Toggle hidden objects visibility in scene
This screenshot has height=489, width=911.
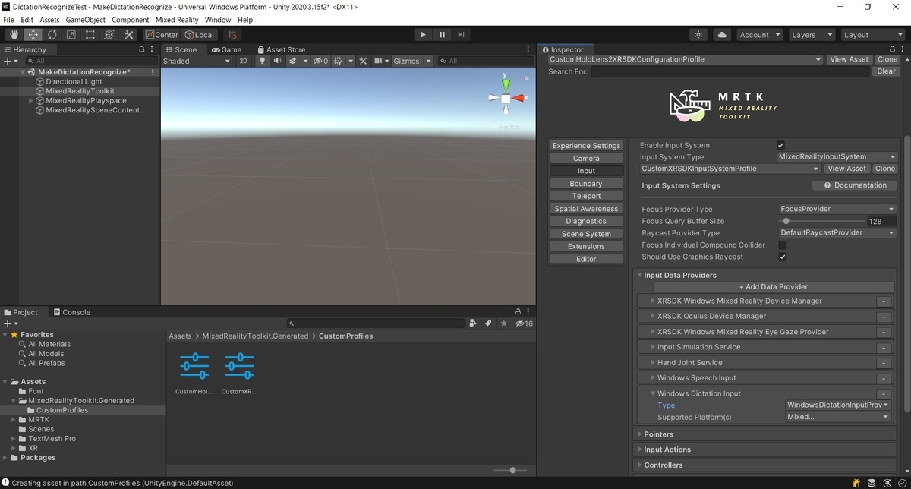[x=322, y=61]
